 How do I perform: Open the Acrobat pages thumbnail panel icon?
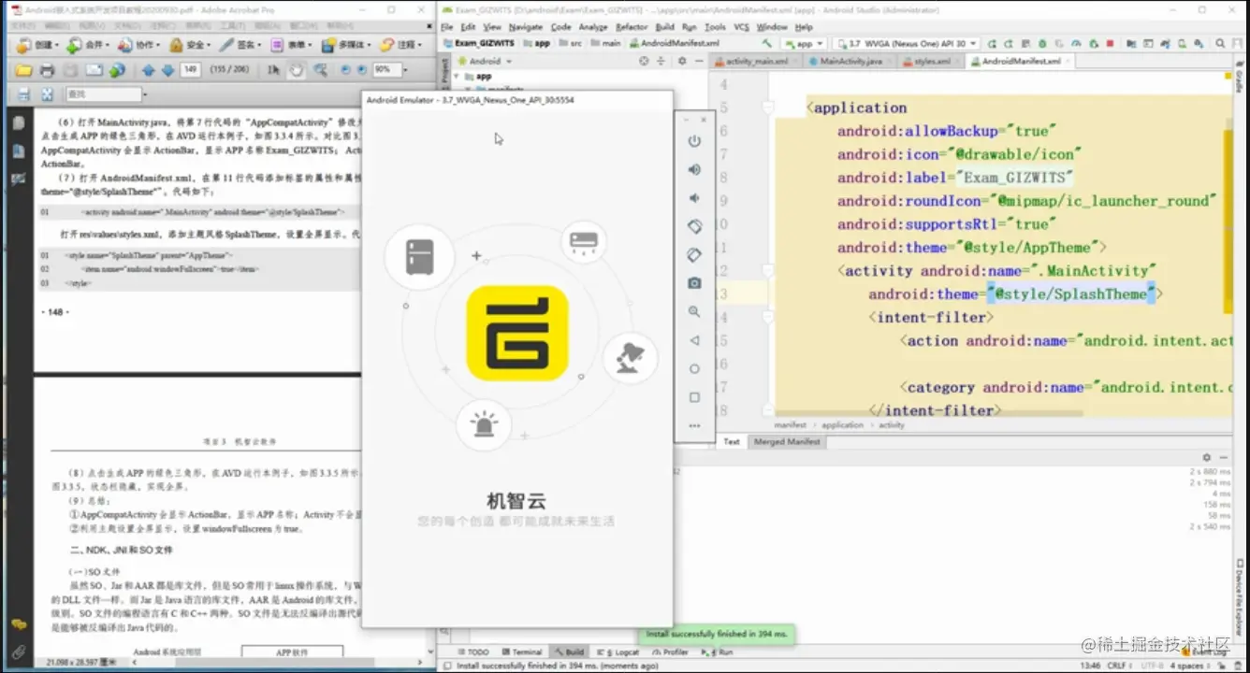pyautogui.click(x=19, y=122)
